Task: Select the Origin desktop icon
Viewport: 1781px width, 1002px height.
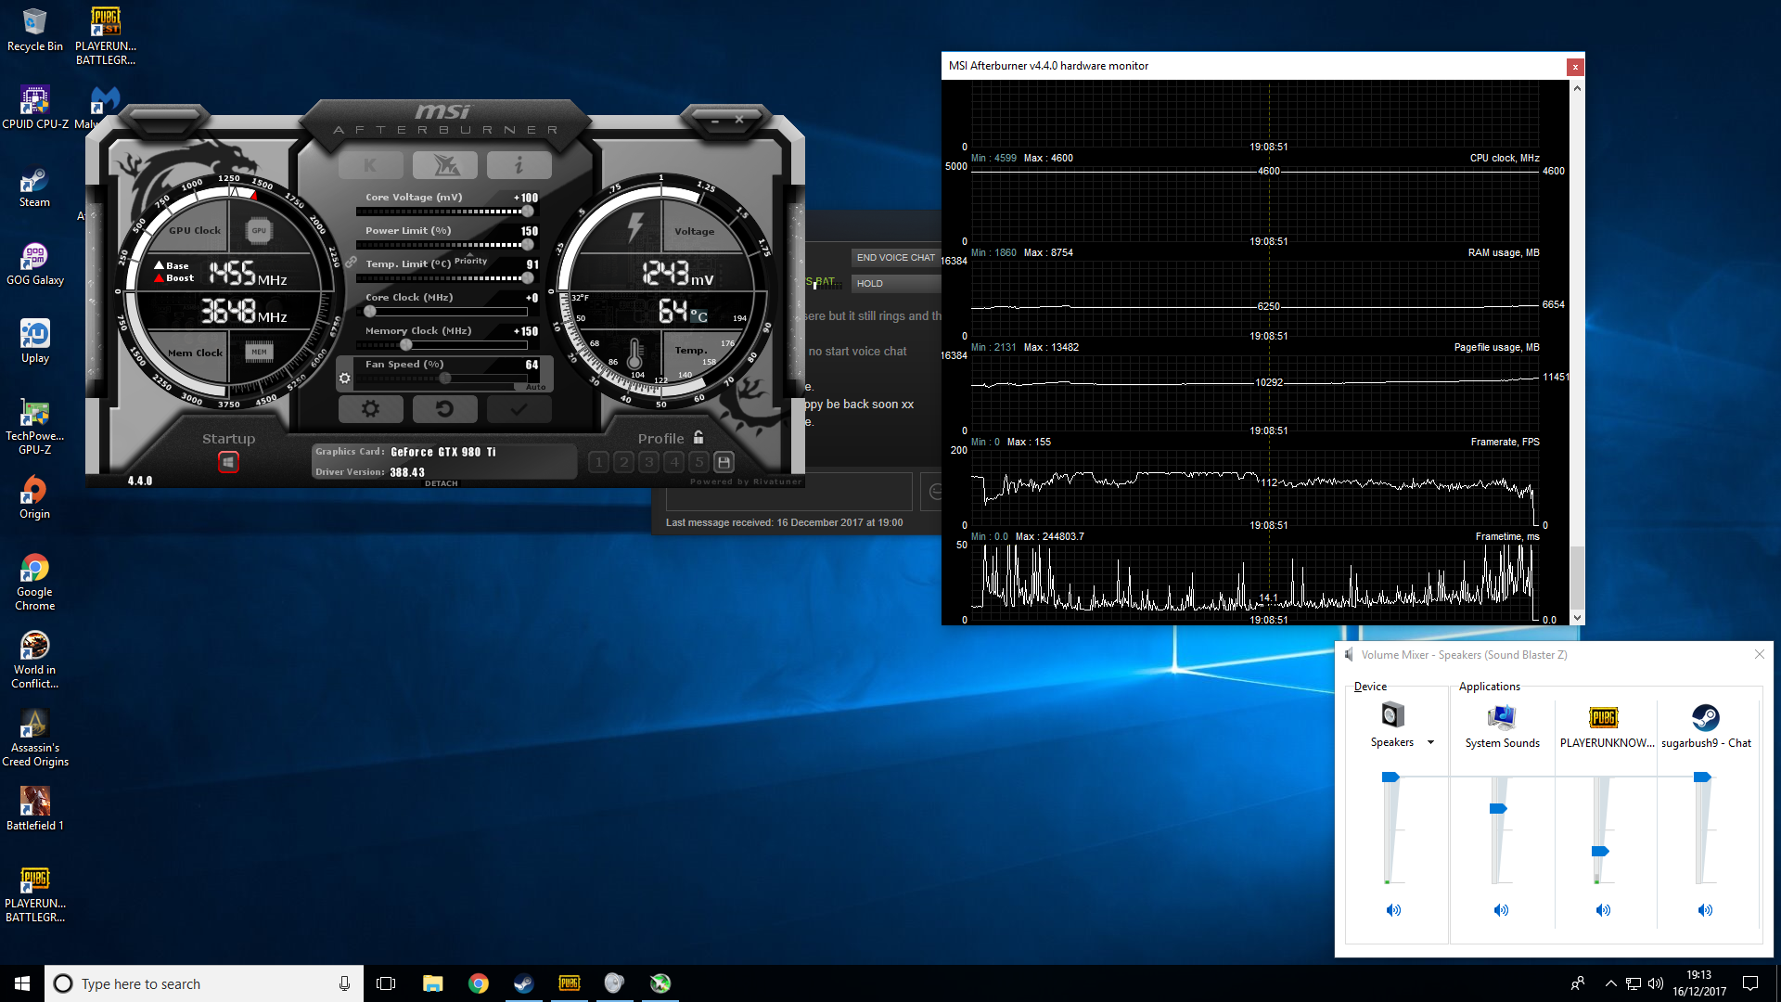Action: (35, 498)
